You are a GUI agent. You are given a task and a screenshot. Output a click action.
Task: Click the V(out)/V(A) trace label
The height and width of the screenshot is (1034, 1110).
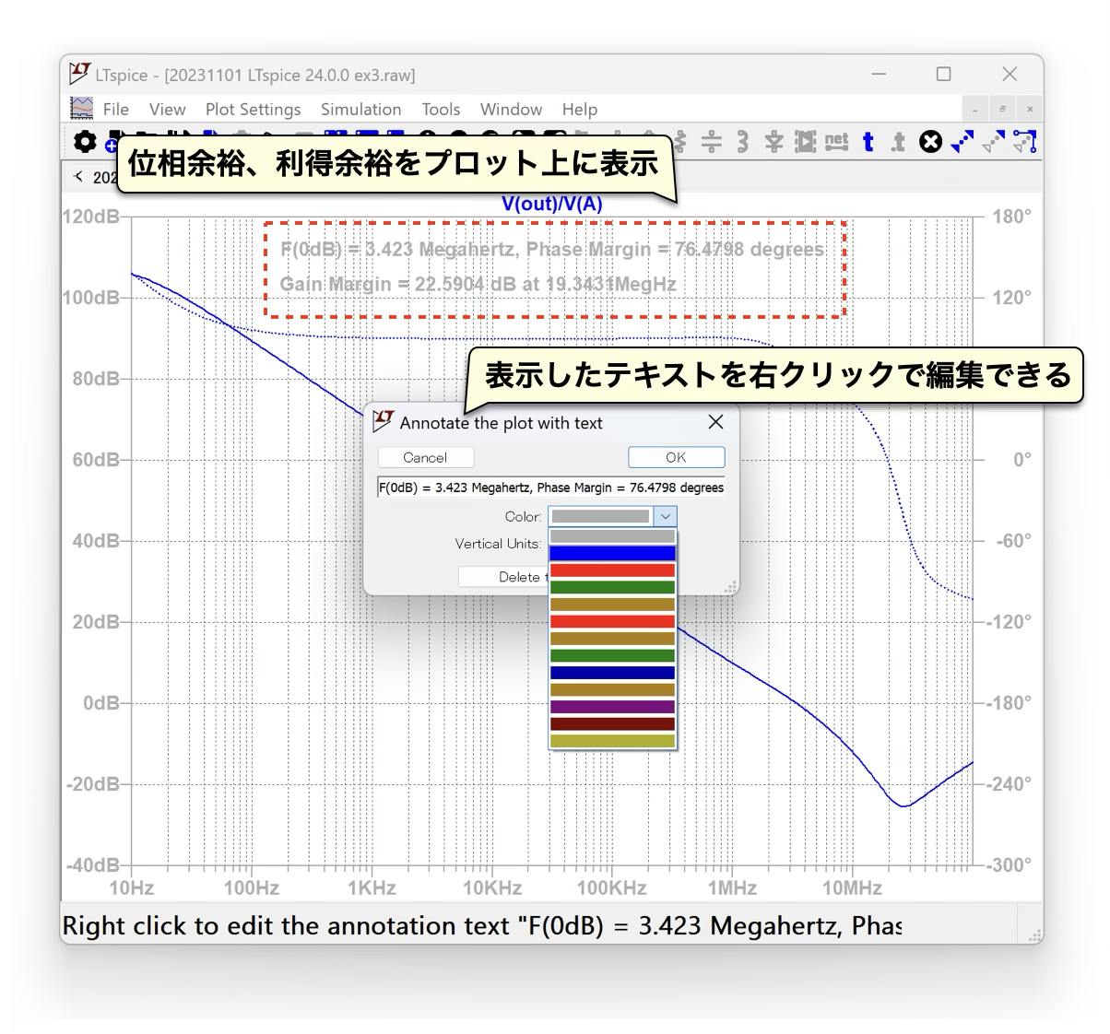tap(551, 204)
